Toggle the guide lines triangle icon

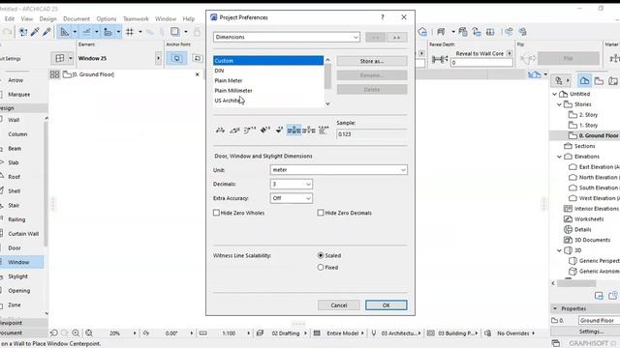(65, 32)
